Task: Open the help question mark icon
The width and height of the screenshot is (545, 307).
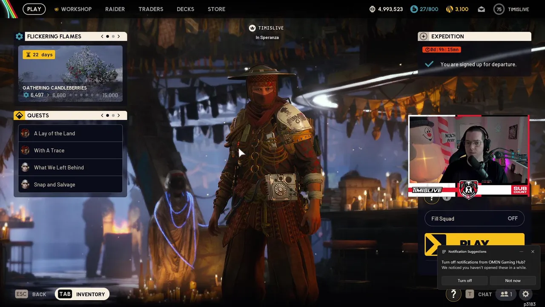Action: pyautogui.click(x=453, y=294)
